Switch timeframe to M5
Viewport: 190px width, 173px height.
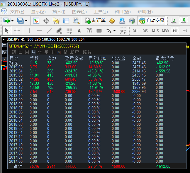point(145,31)
